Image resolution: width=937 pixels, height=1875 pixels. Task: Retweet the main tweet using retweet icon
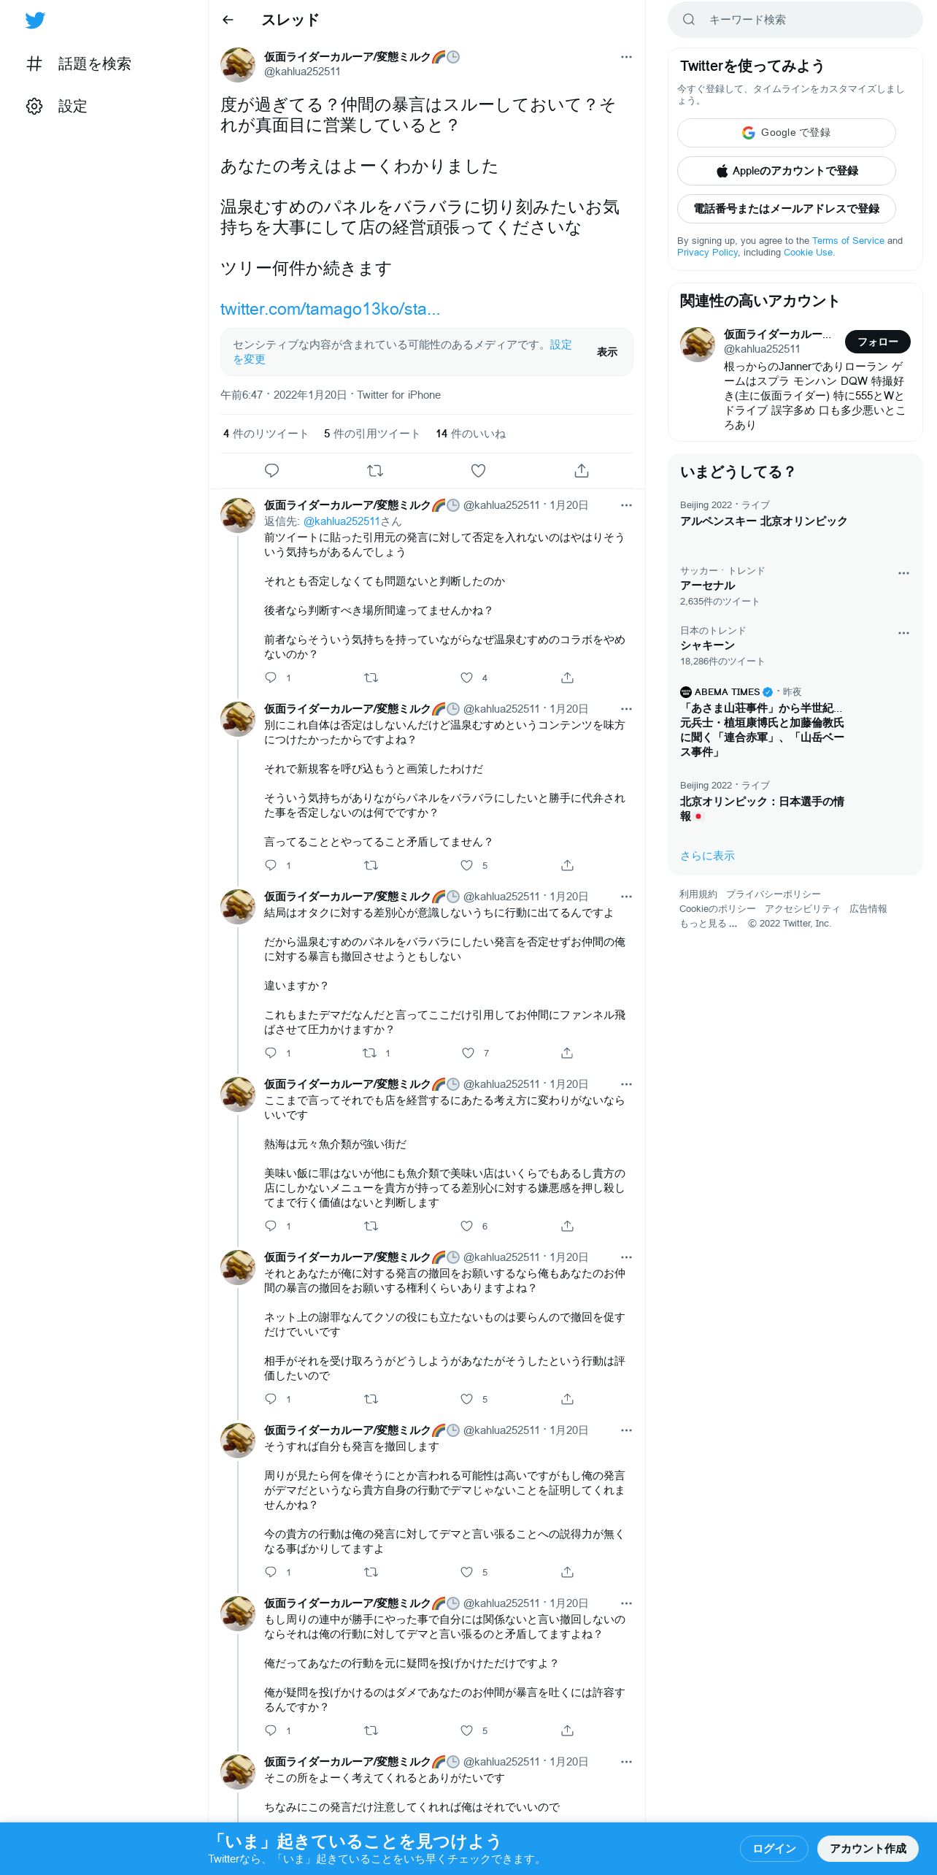[x=375, y=471]
